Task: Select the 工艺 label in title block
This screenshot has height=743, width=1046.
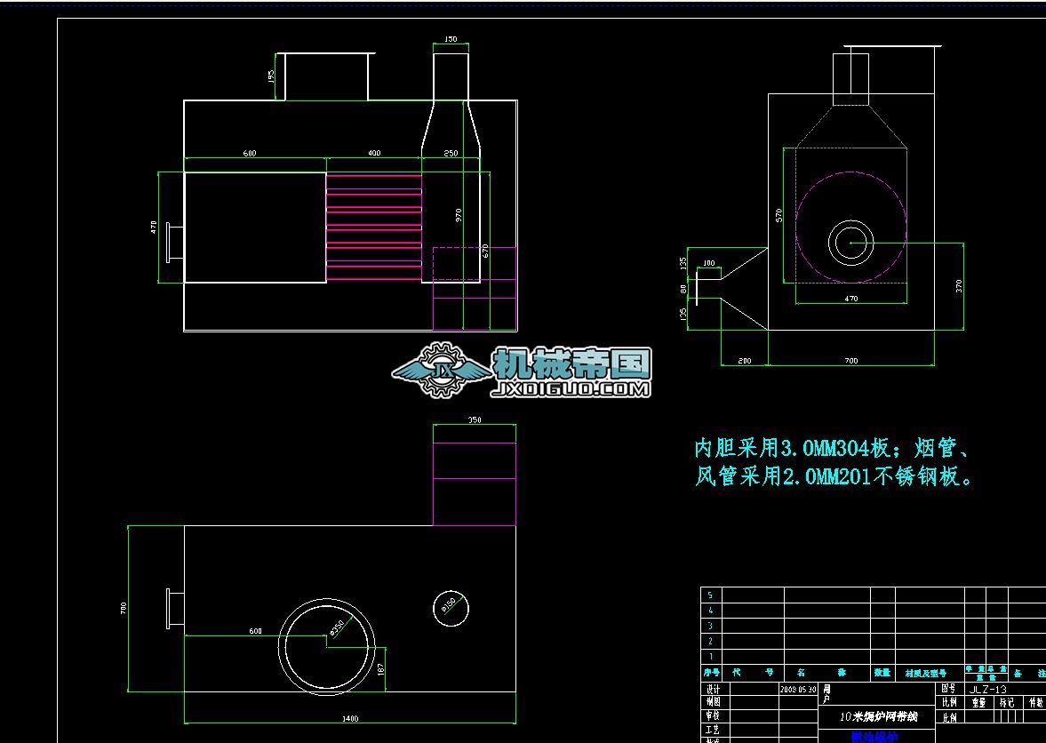Action: pos(713,730)
